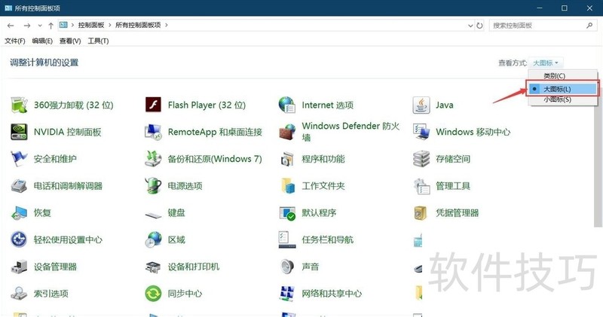This screenshot has width=603, height=317.
Task: Click the control panel icon in address bar
Action: (63, 25)
